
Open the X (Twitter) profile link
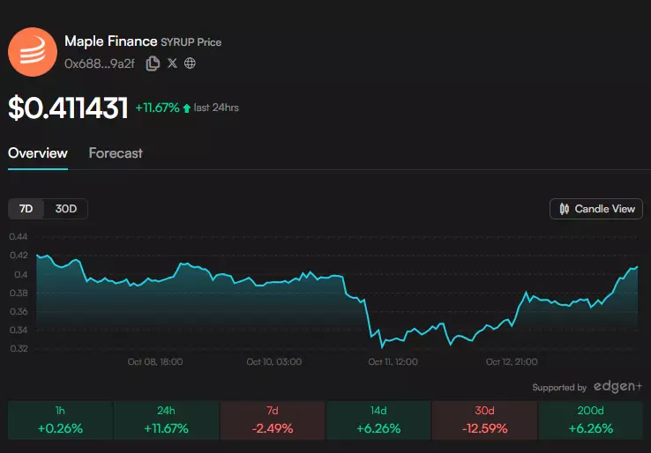pos(172,63)
